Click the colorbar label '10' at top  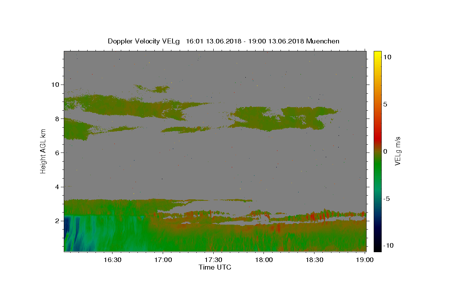(x=387, y=57)
